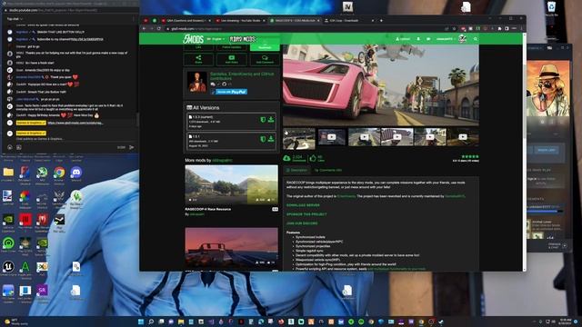This screenshot has height=327, width=582.
Task: Open virus scan shield for version 1.5.3
Action: [263, 119]
